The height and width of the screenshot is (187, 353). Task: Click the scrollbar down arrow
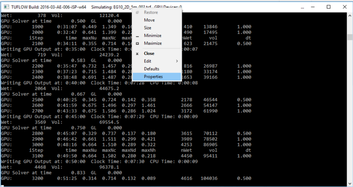point(349,183)
